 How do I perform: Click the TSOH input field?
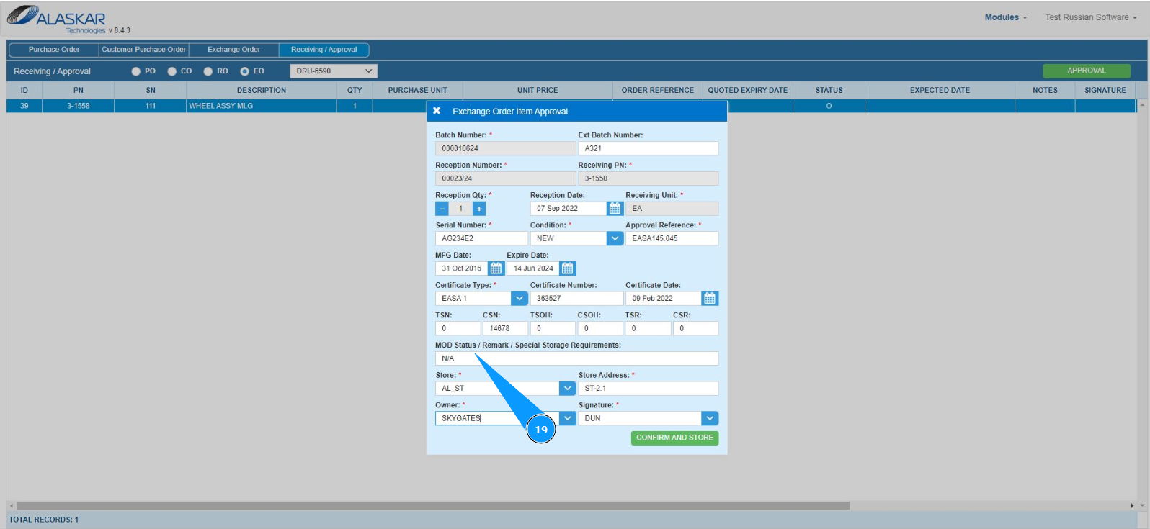coord(553,329)
